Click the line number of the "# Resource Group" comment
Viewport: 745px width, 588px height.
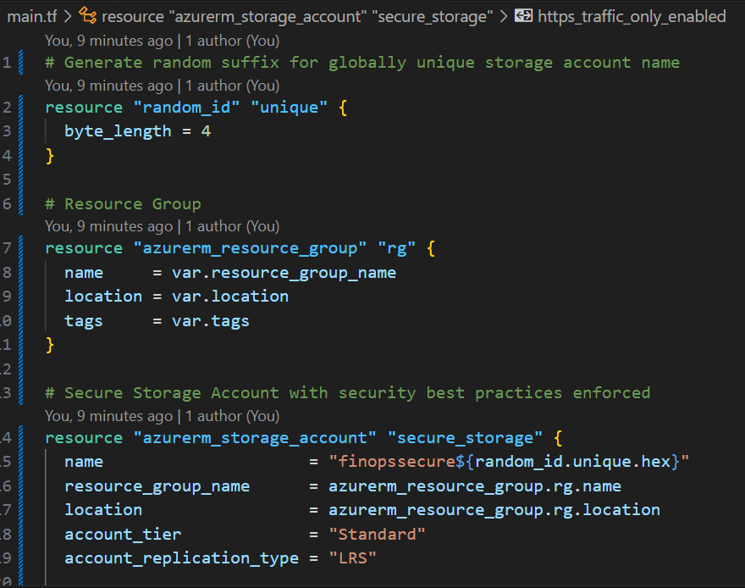tap(8, 204)
